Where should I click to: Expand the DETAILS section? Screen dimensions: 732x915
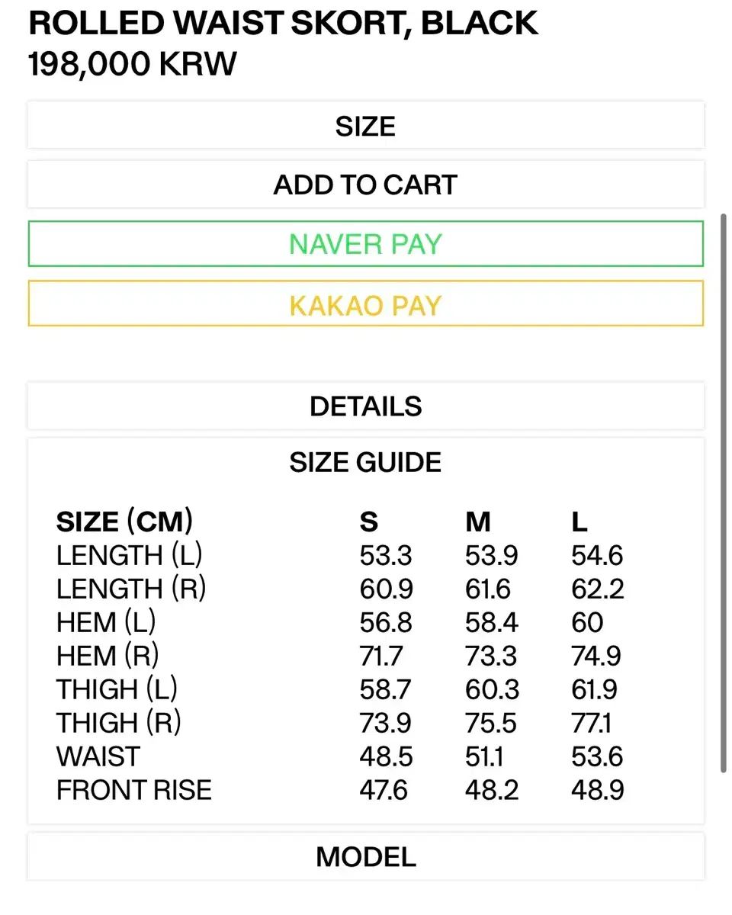pos(365,406)
